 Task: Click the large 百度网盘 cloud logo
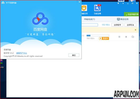pos(40,18)
